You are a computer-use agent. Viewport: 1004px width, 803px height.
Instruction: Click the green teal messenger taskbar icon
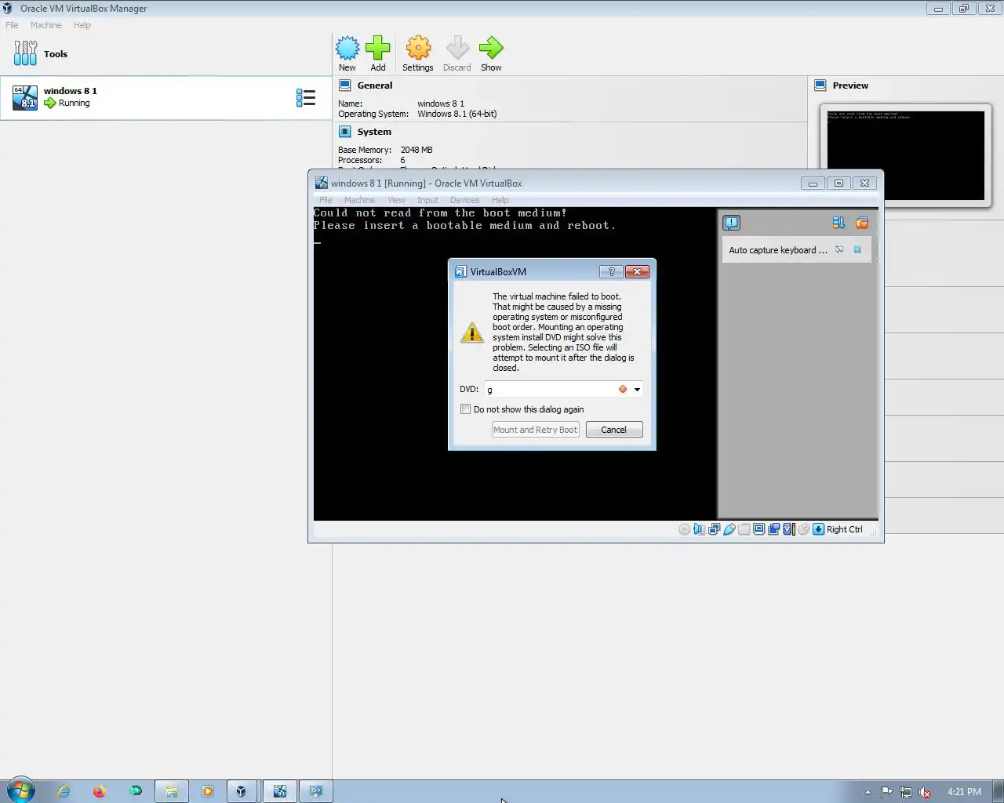(136, 791)
